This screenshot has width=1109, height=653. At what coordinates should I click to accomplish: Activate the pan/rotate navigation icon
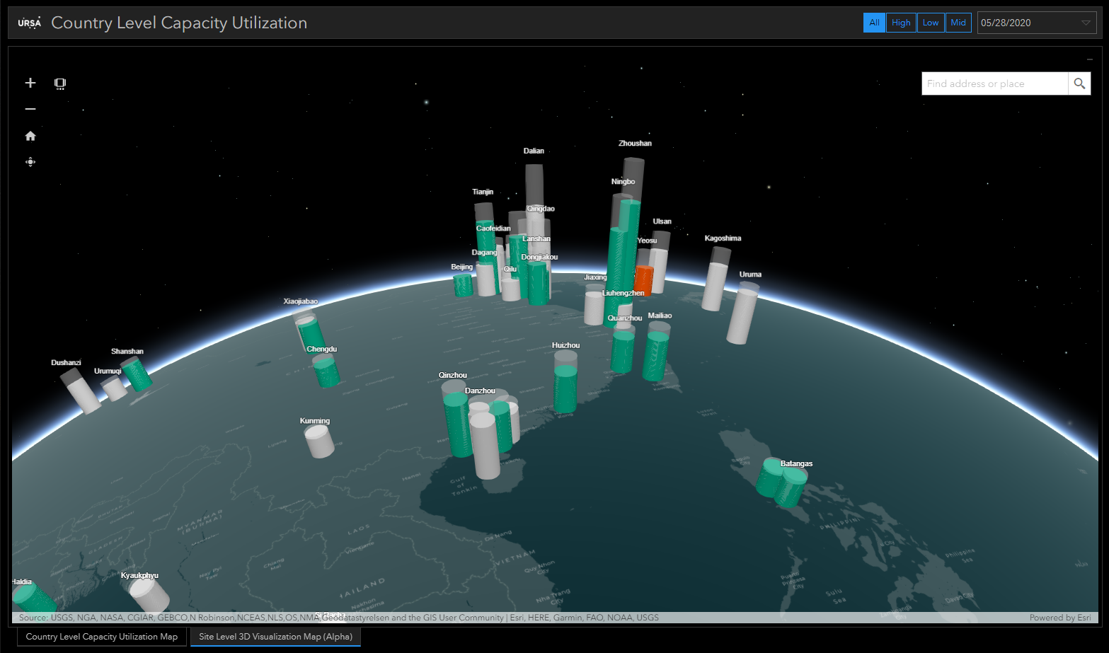click(x=30, y=162)
